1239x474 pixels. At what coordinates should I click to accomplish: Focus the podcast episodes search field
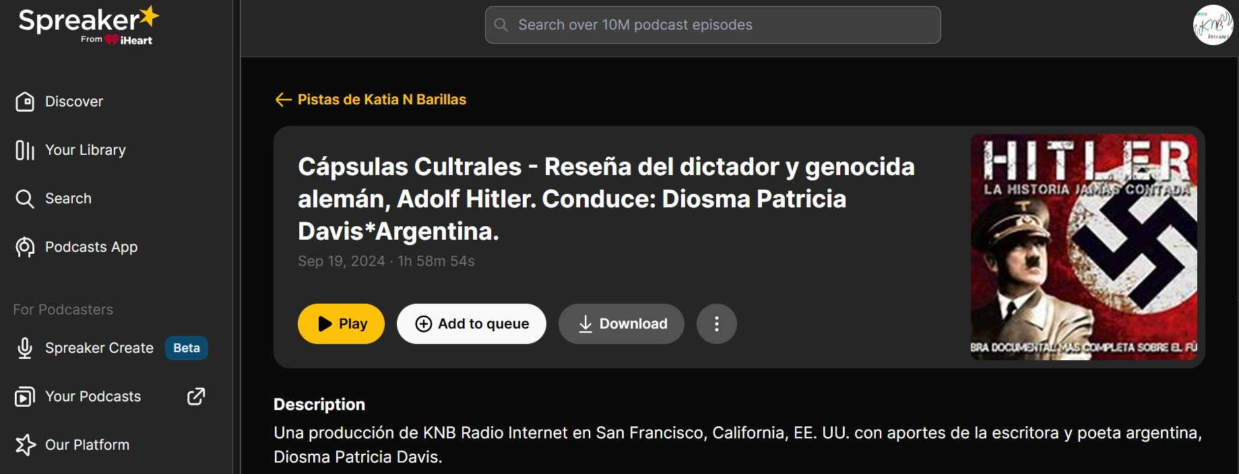point(713,25)
